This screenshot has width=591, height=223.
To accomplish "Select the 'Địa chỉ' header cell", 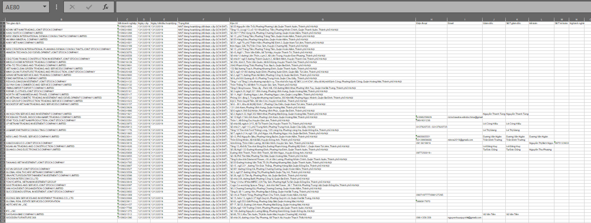I will tap(322, 23).
